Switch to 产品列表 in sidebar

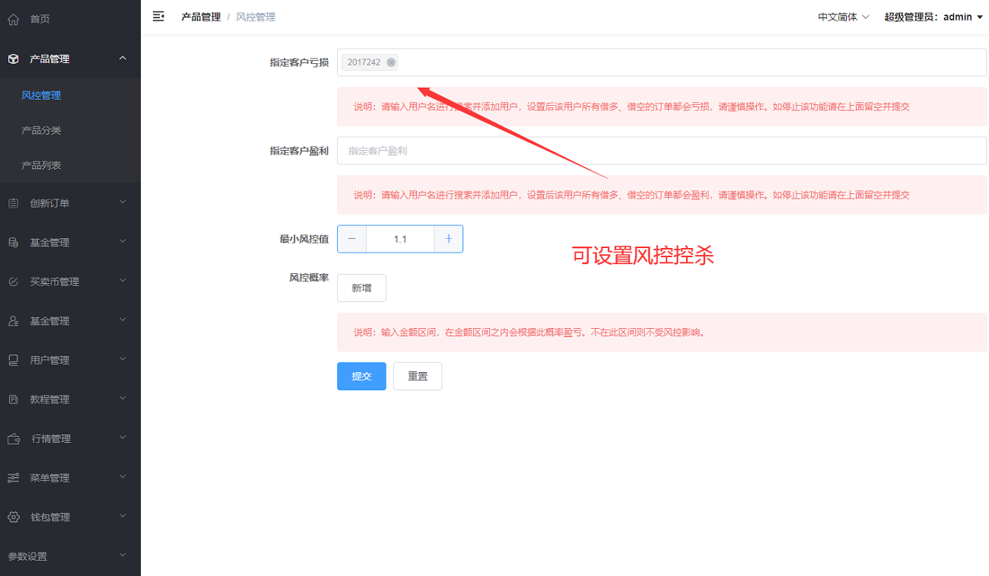pos(40,164)
